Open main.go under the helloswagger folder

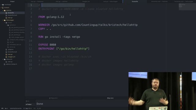pos(10,54)
